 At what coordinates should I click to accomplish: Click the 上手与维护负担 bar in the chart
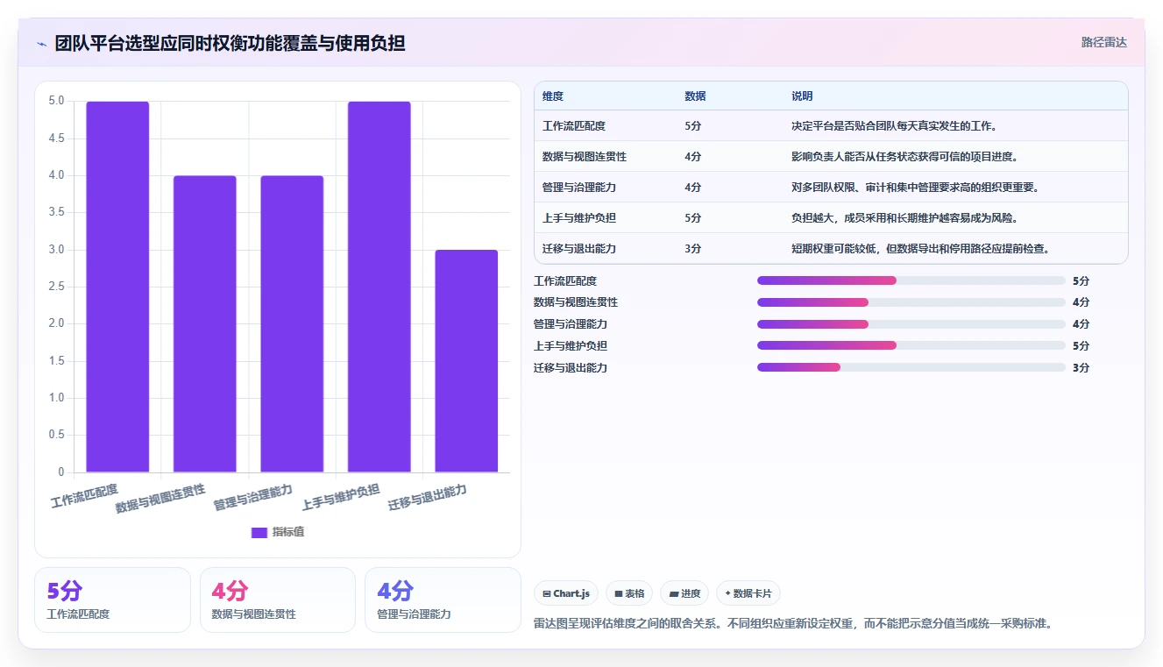pos(379,287)
